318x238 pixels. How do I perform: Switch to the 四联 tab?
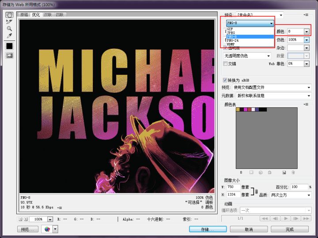click(x=60, y=15)
